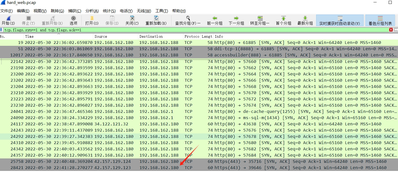
Task: Select packet number 22142
Action: point(199,62)
